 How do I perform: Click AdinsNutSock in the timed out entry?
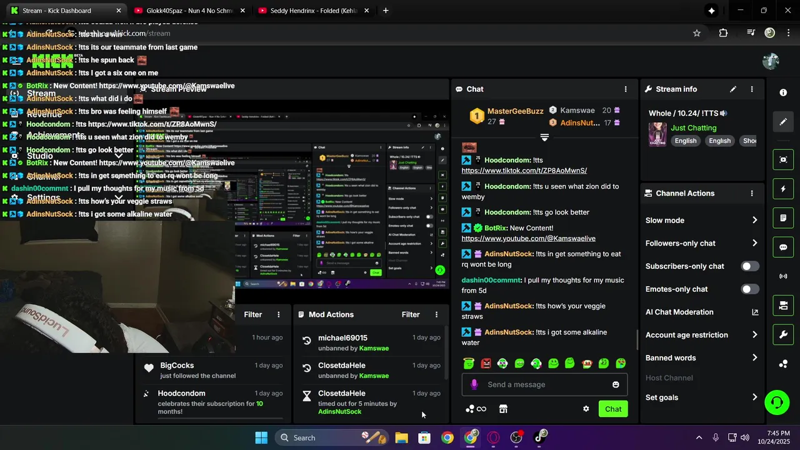tap(340, 412)
